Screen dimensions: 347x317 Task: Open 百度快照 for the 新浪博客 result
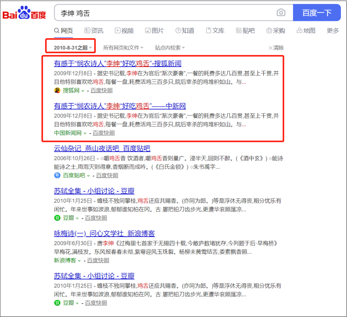(x=98, y=260)
